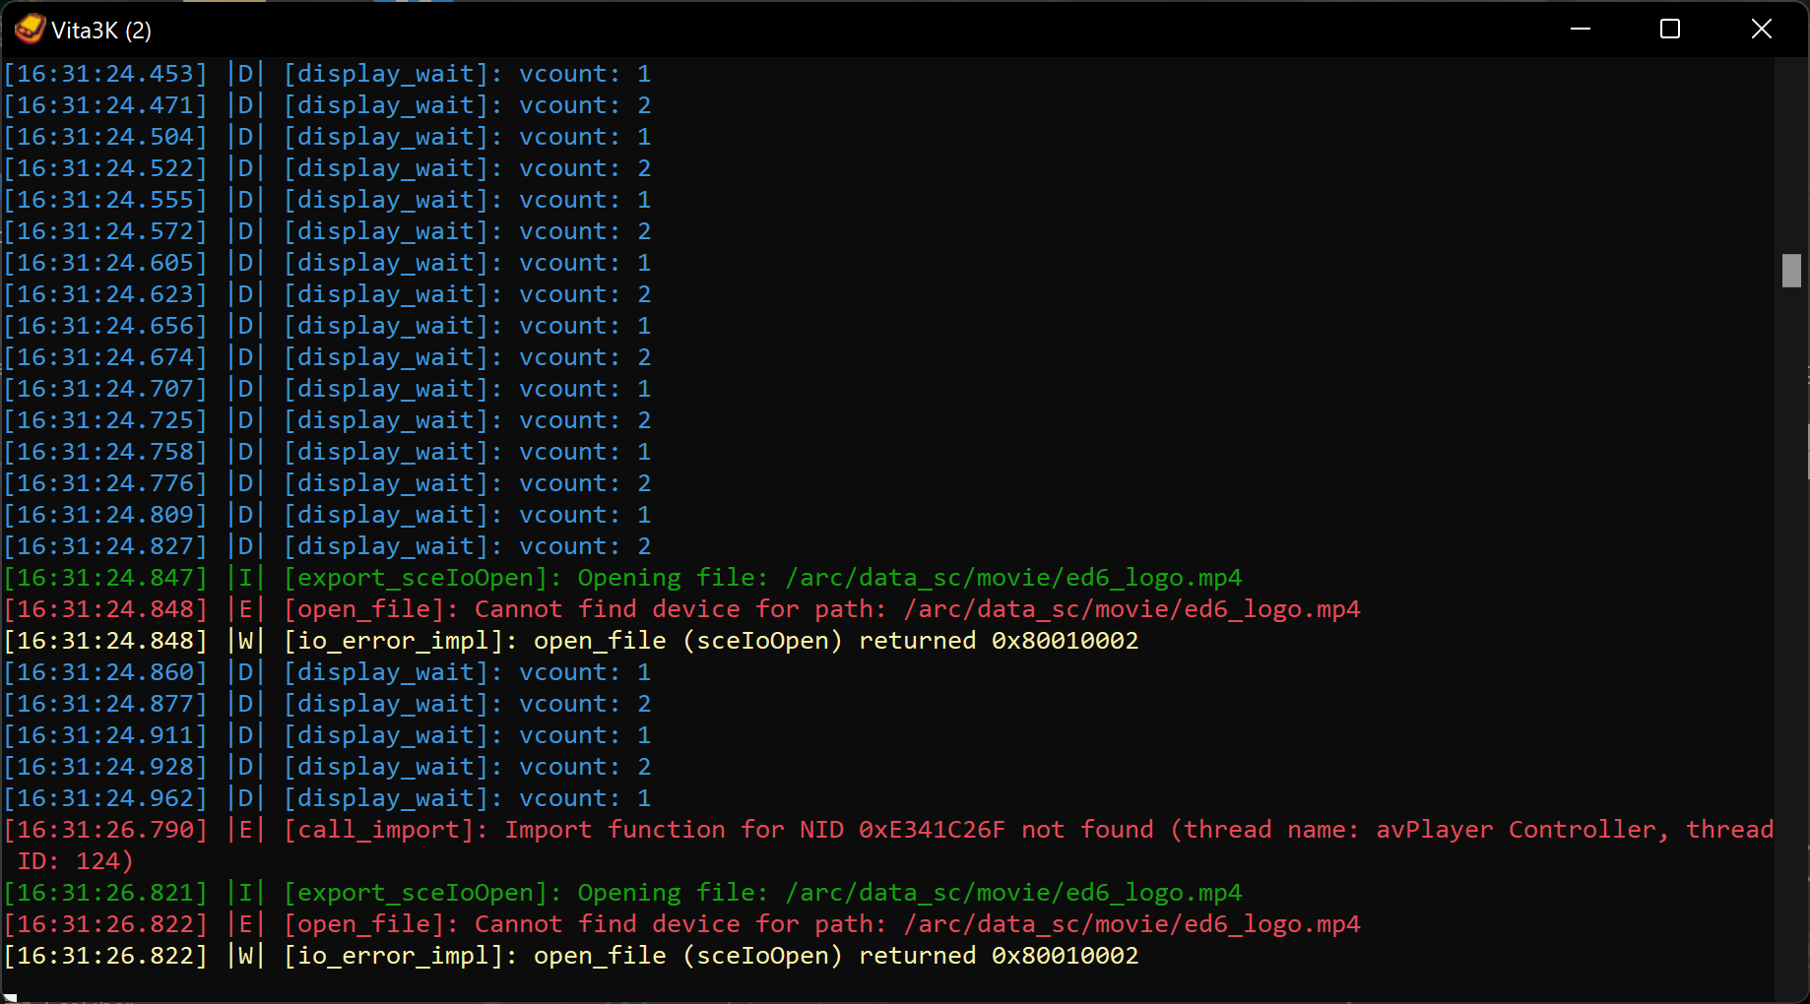
Task: Click the Vita3K app icon in title bar
Action: click(30, 30)
